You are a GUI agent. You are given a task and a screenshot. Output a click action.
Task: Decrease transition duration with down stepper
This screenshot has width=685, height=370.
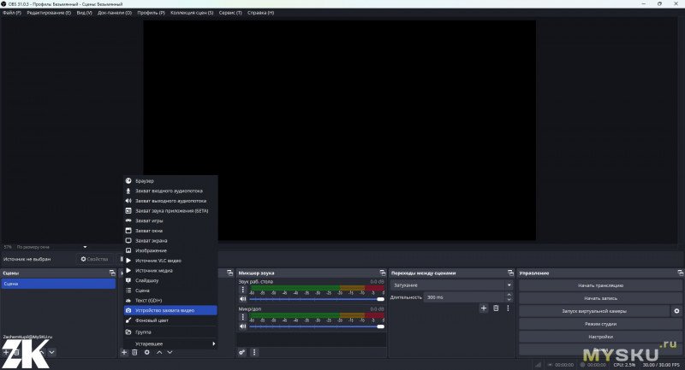point(509,300)
